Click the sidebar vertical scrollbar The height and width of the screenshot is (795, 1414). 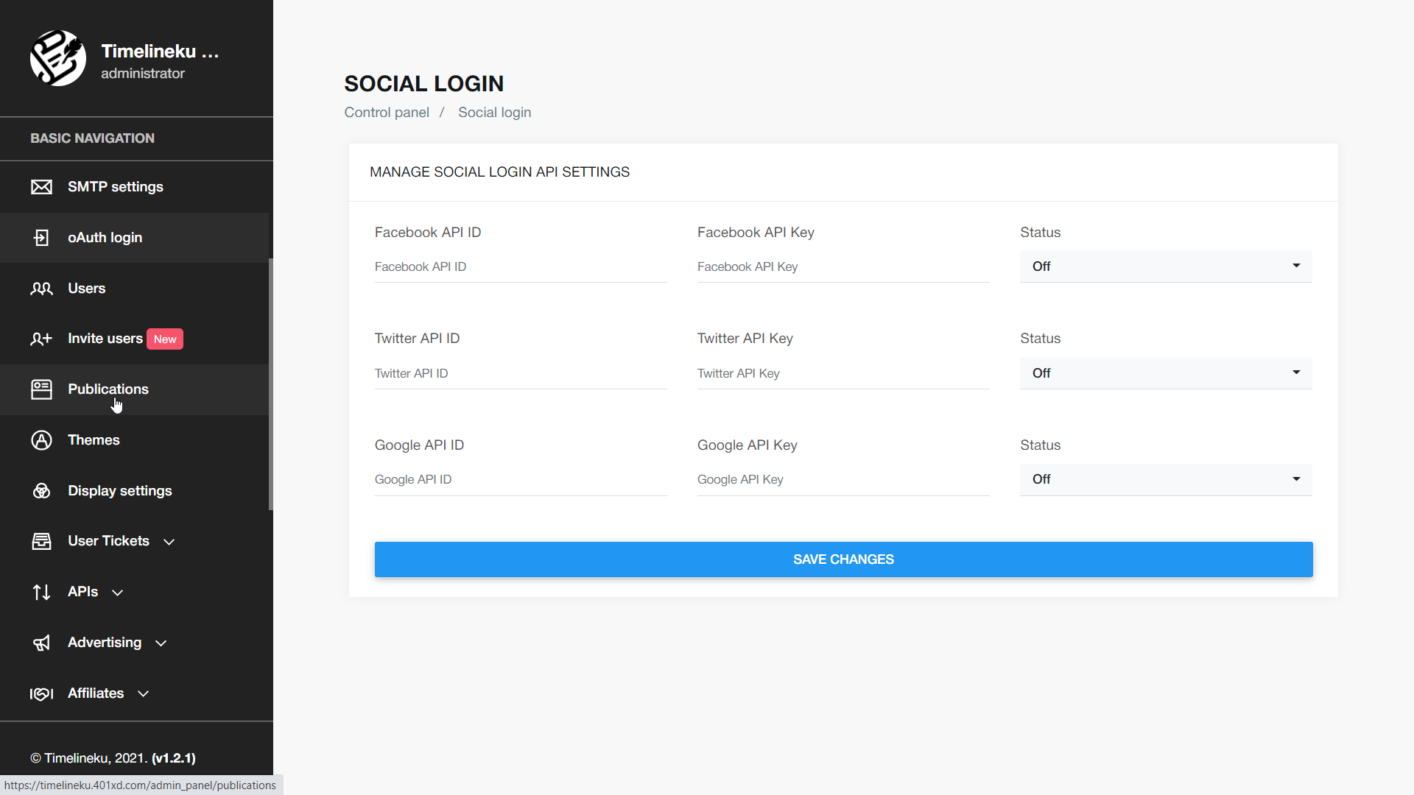(270, 383)
